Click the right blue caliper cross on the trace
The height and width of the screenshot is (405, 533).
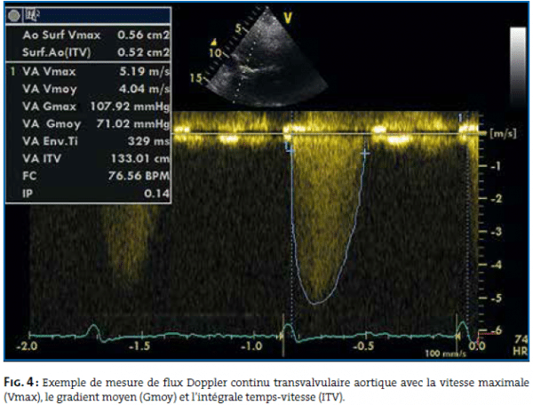(x=365, y=153)
